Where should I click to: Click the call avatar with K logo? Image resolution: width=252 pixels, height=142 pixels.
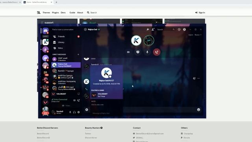pos(136,40)
